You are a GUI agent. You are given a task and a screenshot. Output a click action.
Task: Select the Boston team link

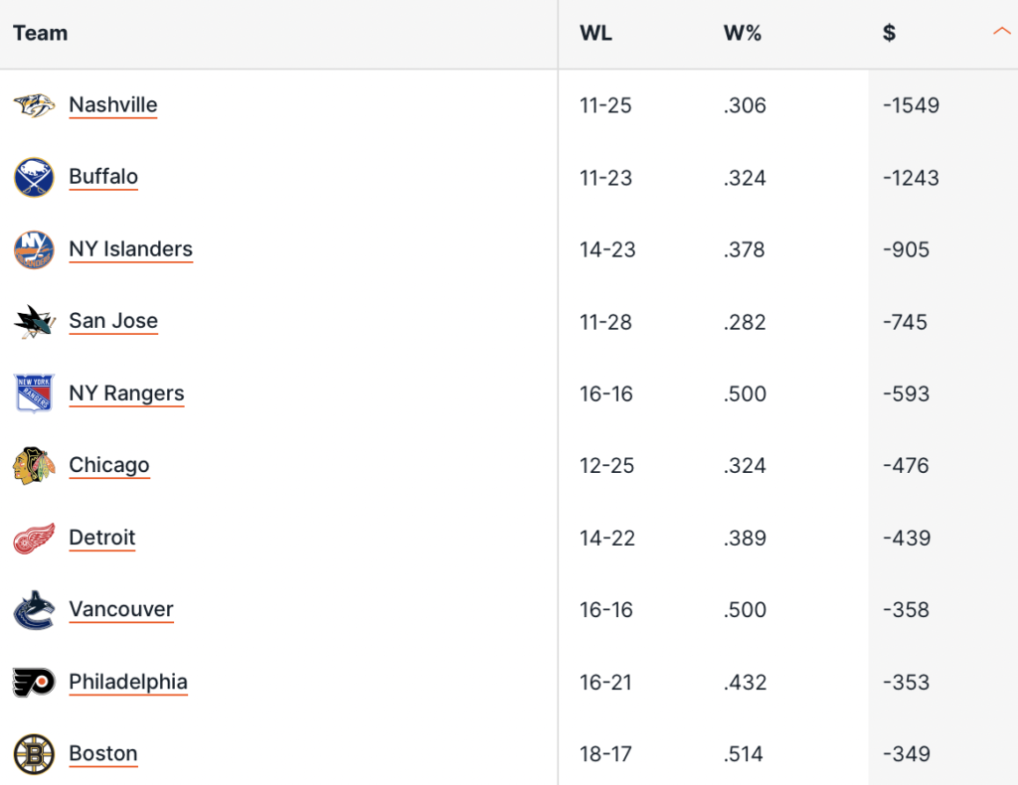click(103, 753)
